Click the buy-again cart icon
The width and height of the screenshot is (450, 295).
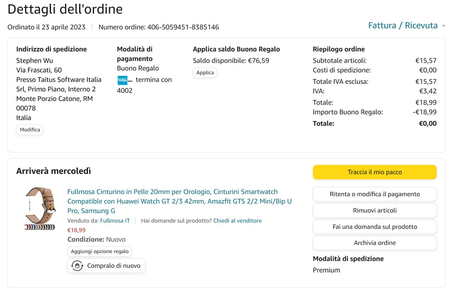point(77,266)
